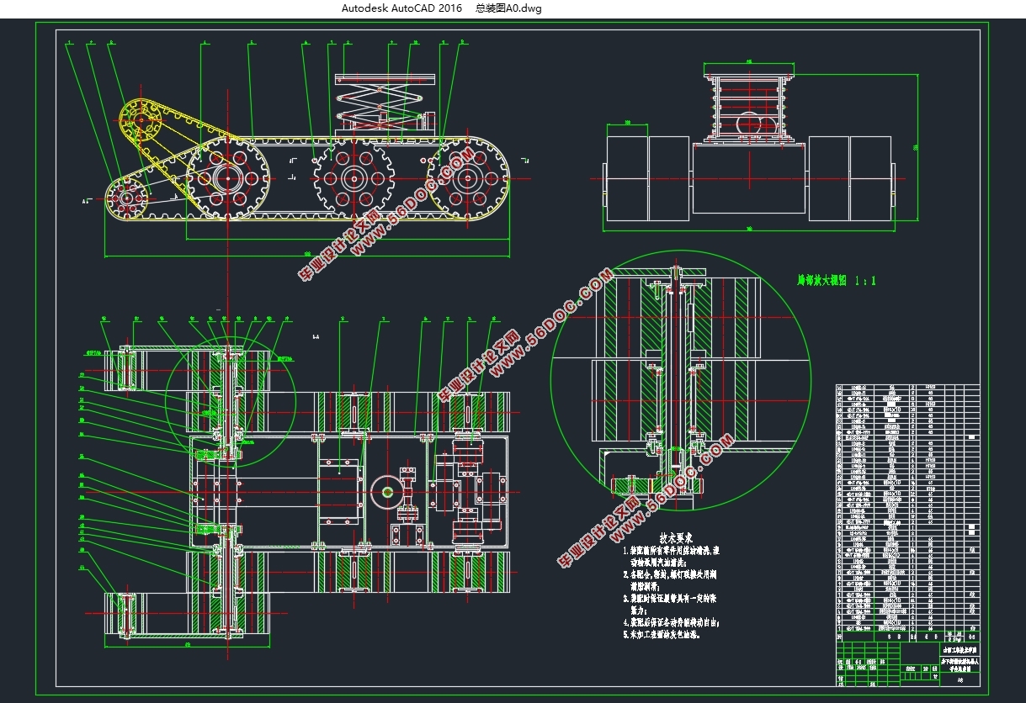Select the leftmost track block in front view
Screen dimensions: 1026x703
[627, 178]
